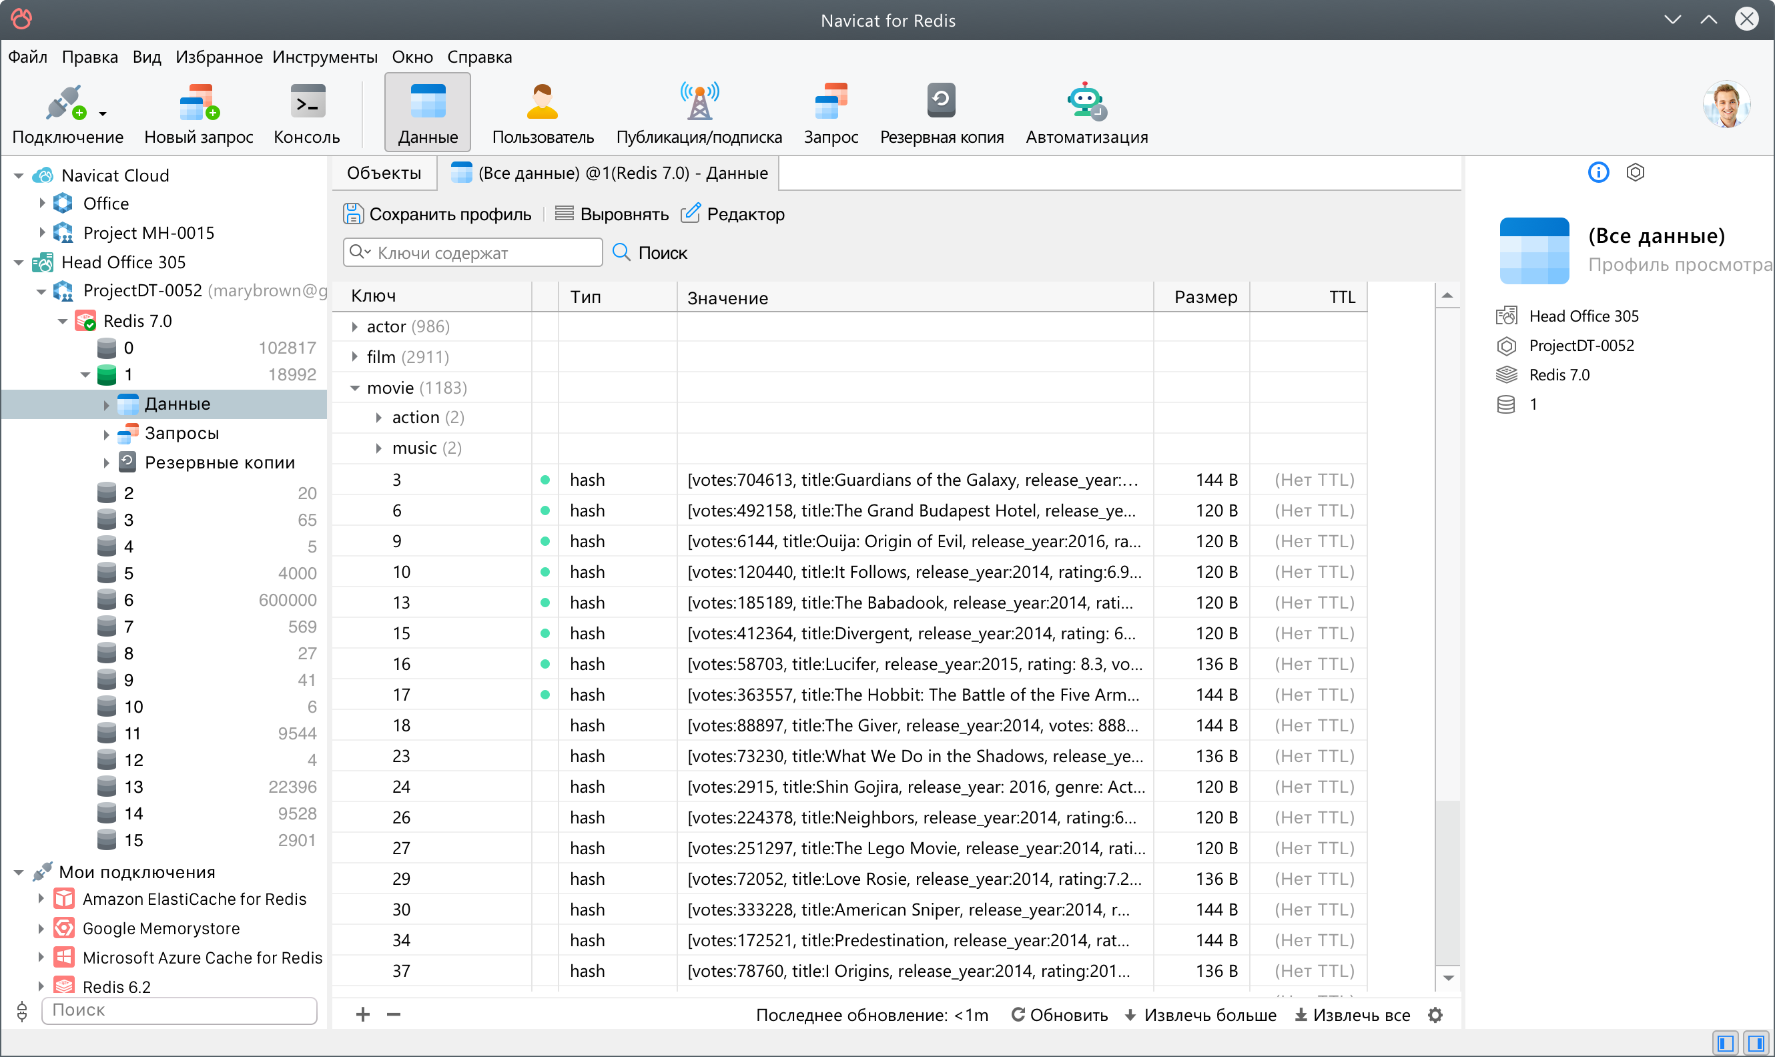Open Публикация/подписка pub/sub tool

[699, 114]
